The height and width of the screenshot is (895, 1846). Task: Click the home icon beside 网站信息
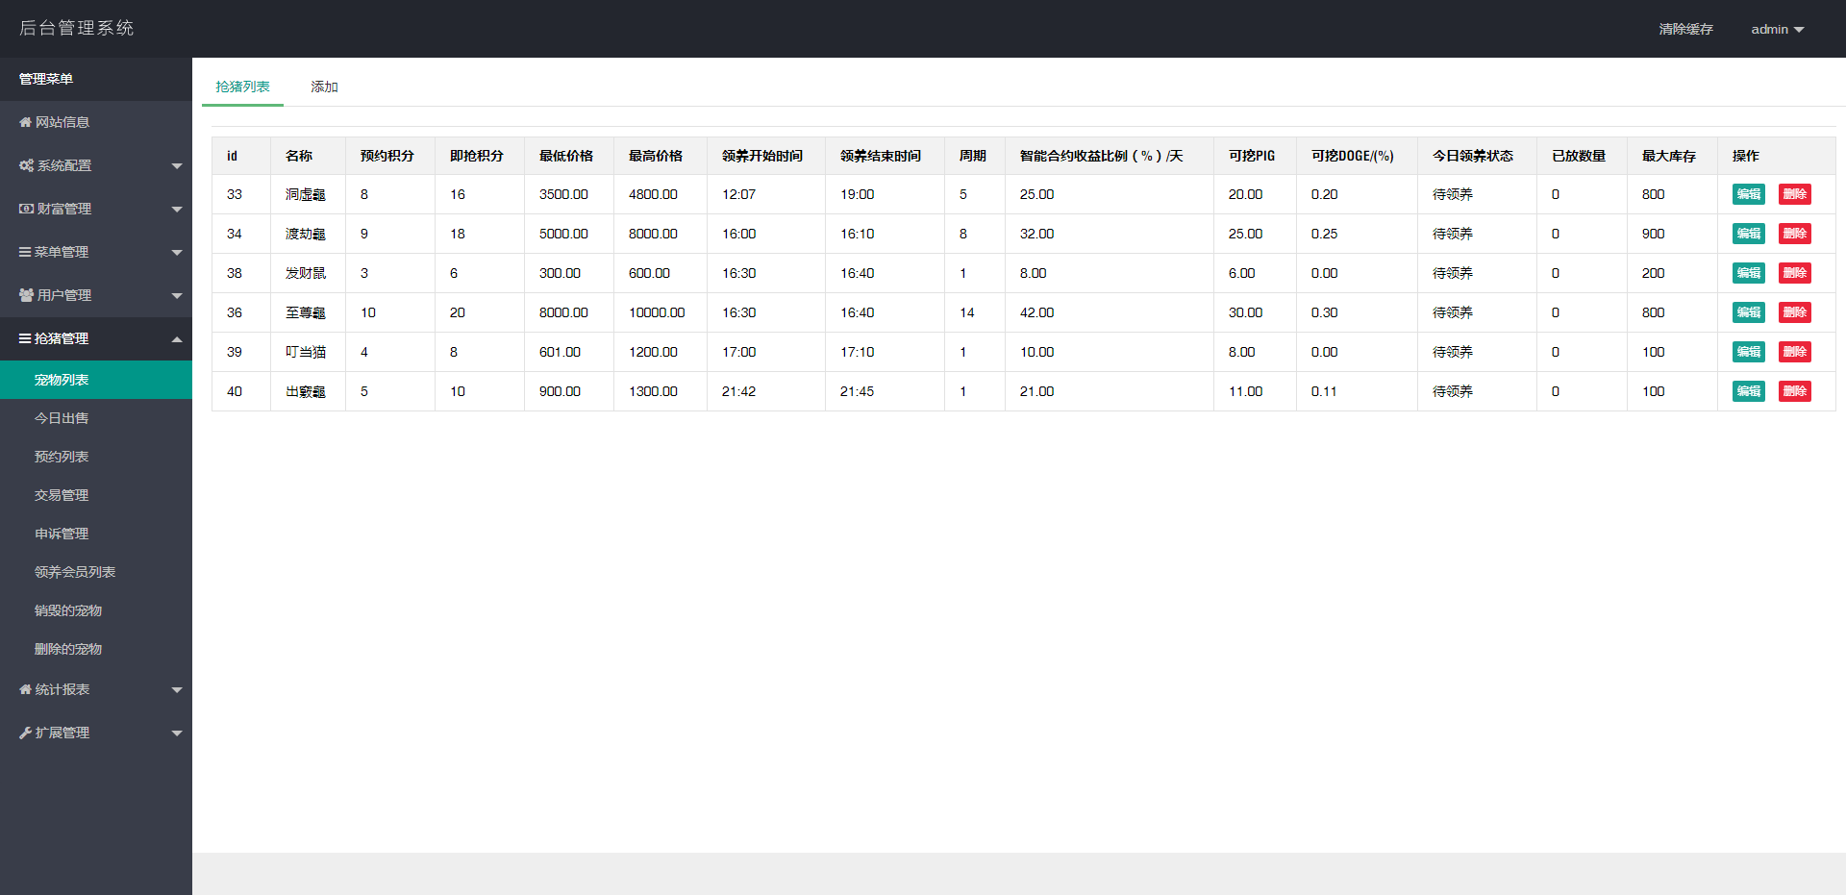tap(25, 122)
